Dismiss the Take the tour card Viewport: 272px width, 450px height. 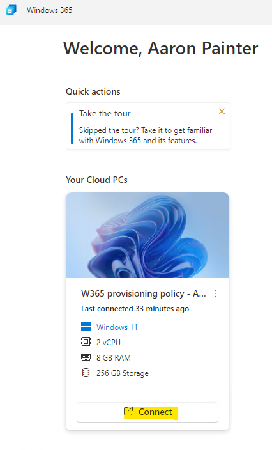[x=222, y=111]
